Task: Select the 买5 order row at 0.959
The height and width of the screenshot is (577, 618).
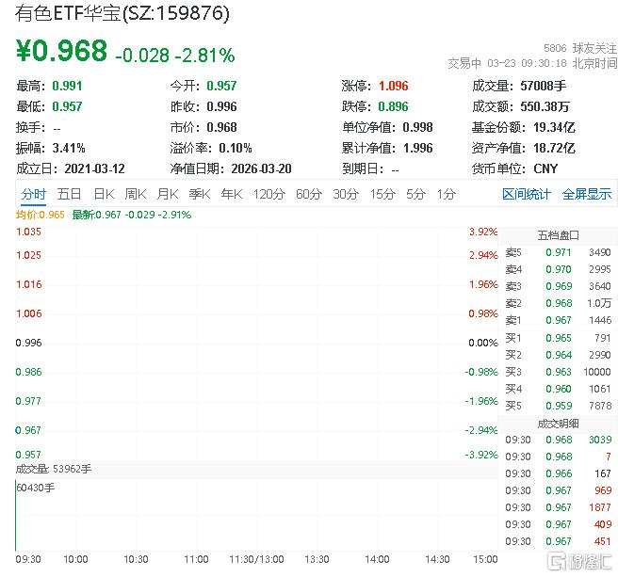Action: click(x=558, y=406)
